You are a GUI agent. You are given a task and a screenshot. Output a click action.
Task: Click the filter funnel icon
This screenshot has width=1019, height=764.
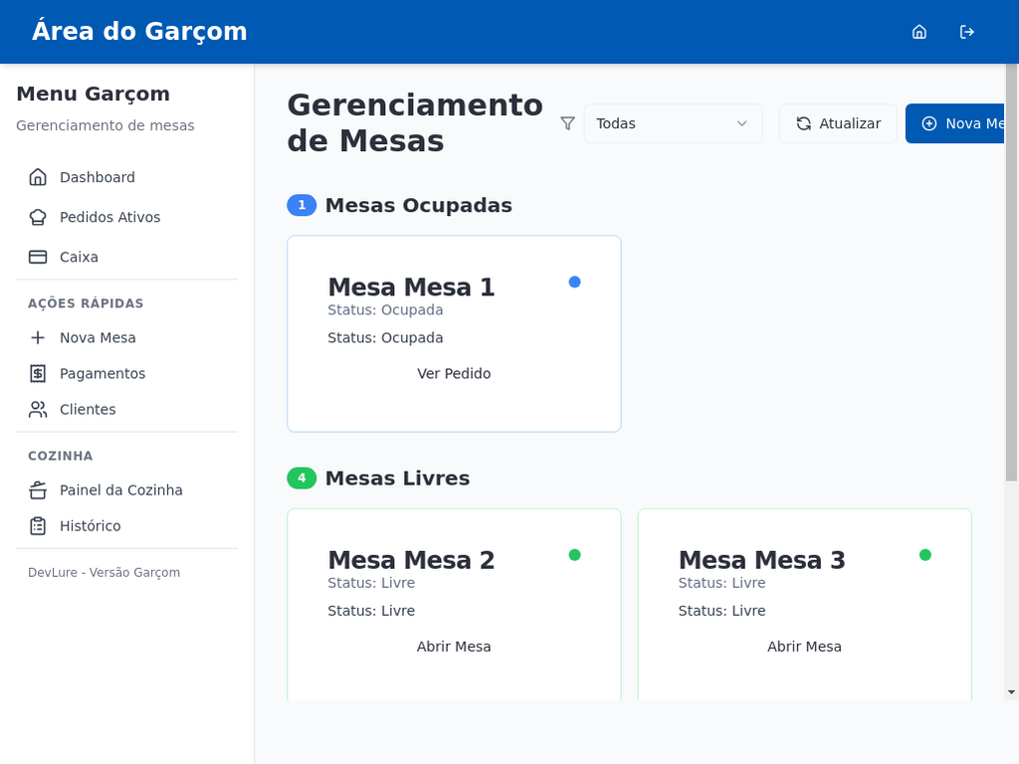tap(567, 123)
